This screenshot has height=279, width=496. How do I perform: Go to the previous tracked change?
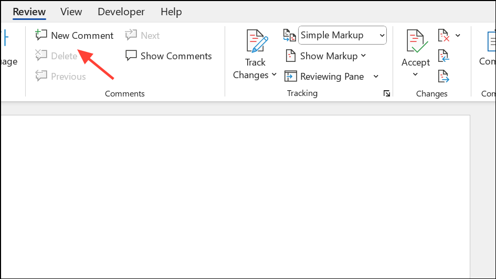[444, 56]
